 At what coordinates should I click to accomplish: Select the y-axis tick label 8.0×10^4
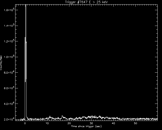pos(9,72)
